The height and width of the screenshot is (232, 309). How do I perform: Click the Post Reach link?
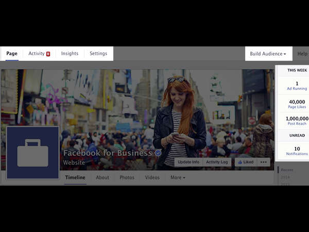pyautogui.click(x=297, y=124)
